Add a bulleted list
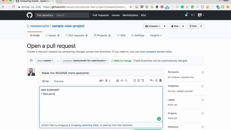This screenshot has width=231, height=130. 135,81
